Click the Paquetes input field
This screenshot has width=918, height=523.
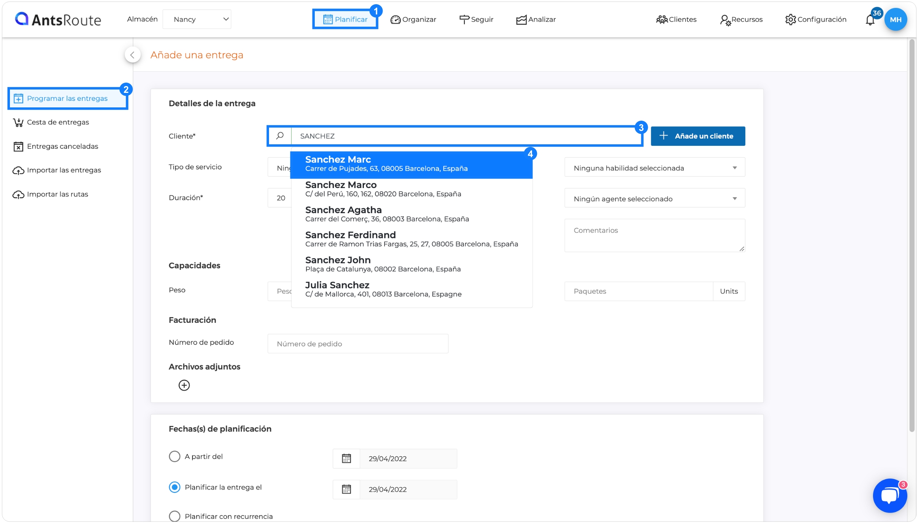point(639,291)
